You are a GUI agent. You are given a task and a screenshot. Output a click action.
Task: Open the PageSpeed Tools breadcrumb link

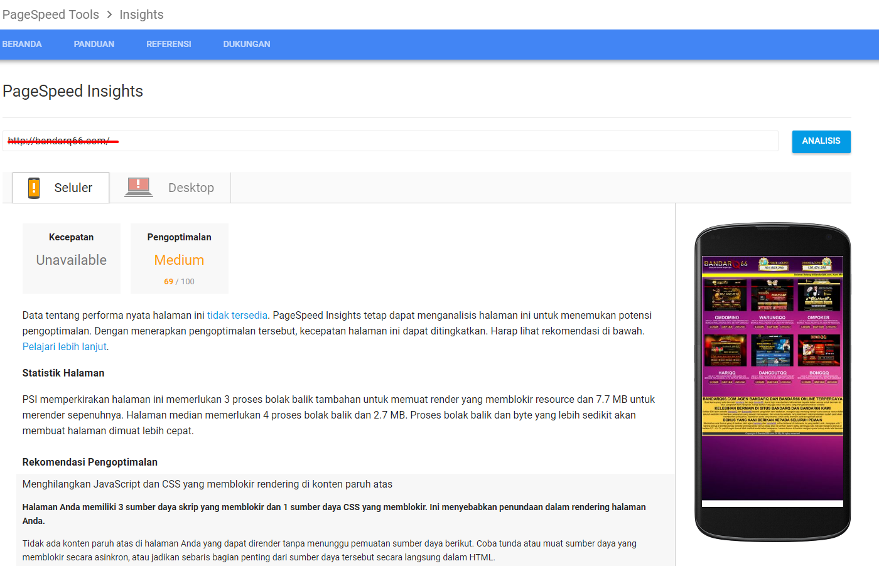click(x=51, y=14)
